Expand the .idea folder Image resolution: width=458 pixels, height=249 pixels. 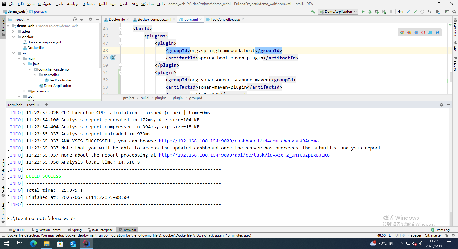(x=13, y=31)
